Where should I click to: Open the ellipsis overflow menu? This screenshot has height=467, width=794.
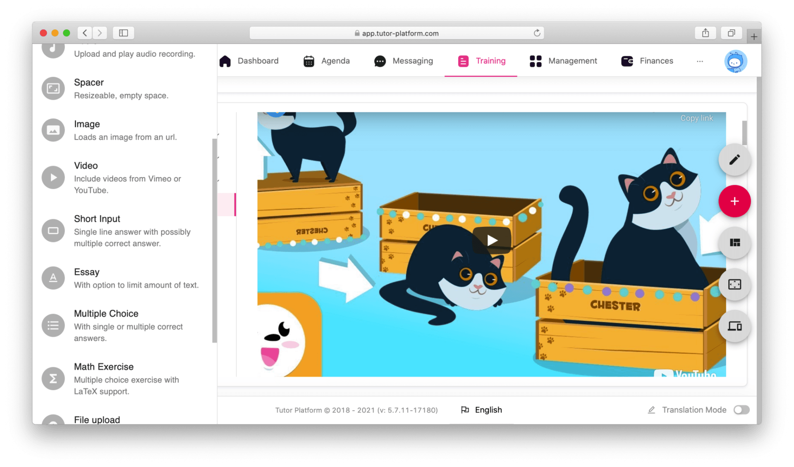click(x=700, y=61)
